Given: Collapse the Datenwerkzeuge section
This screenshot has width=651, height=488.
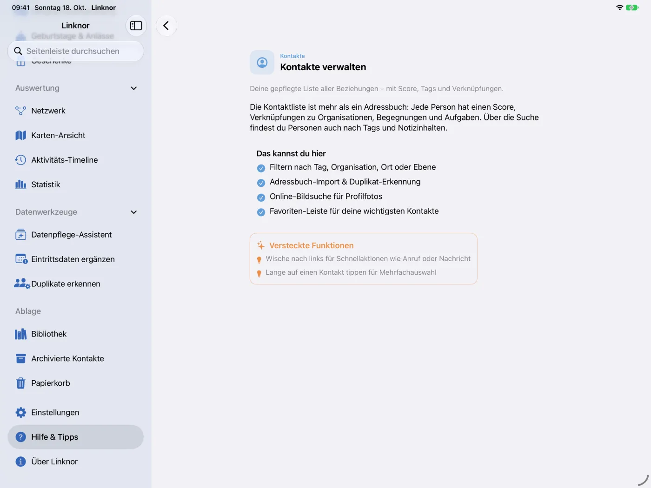Looking at the screenshot, I should [x=134, y=212].
